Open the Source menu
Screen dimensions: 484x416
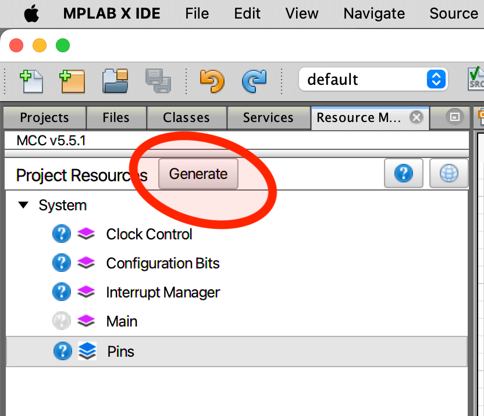tap(453, 13)
